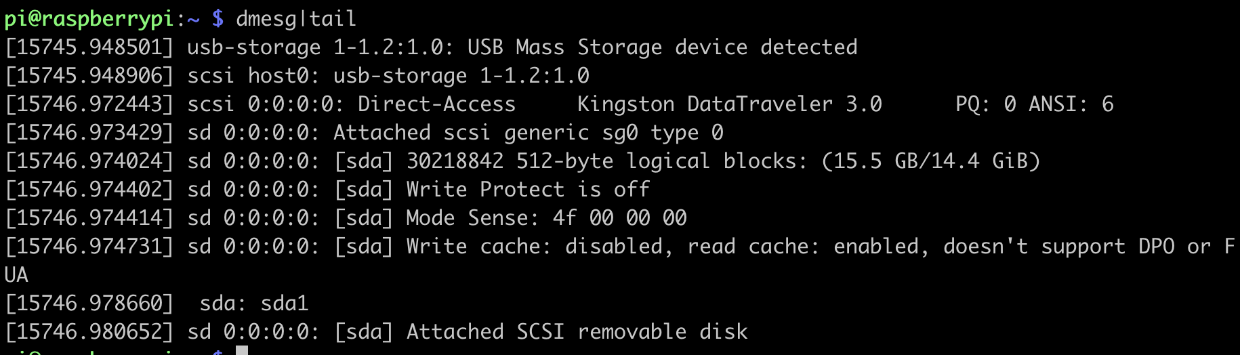Screen dimensions: 1240x355
Task: Click the timestamp 15746.978660
Action: (x=89, y=304)
